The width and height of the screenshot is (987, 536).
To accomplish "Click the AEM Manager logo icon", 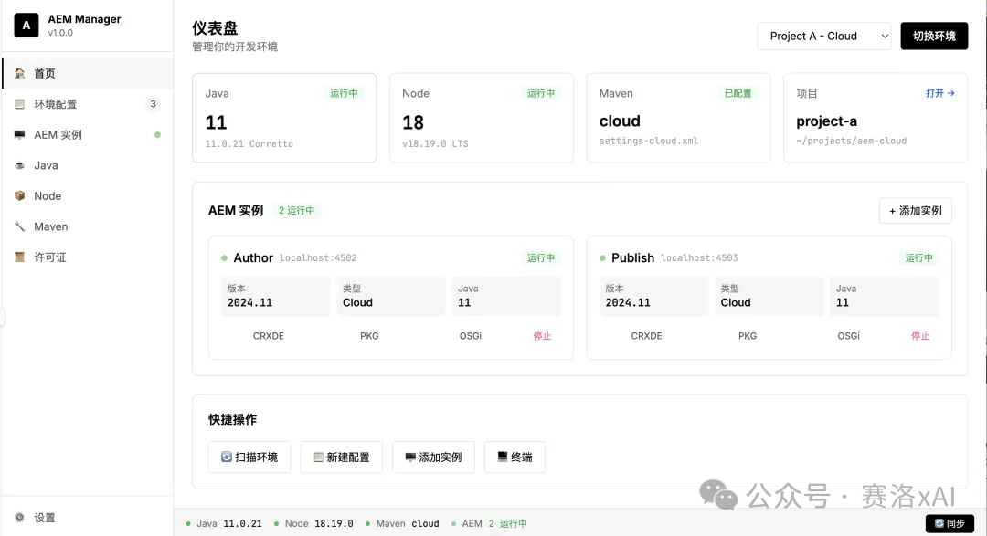I will coord(26,26).
